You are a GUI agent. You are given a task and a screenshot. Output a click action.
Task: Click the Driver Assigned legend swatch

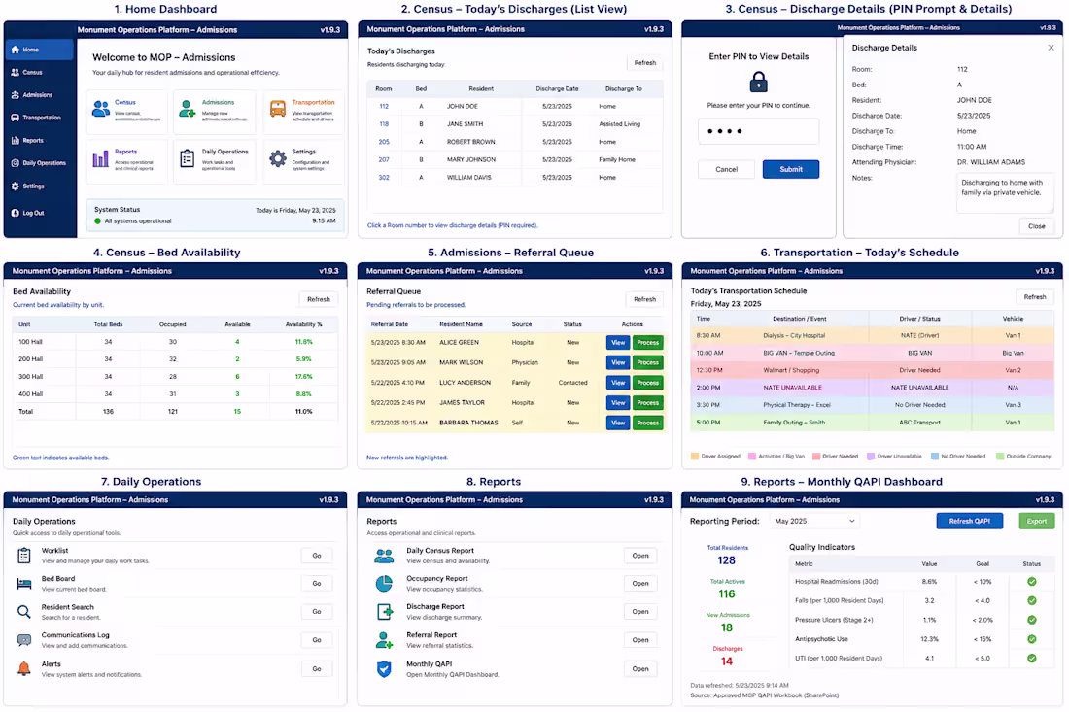coord(695,457)
